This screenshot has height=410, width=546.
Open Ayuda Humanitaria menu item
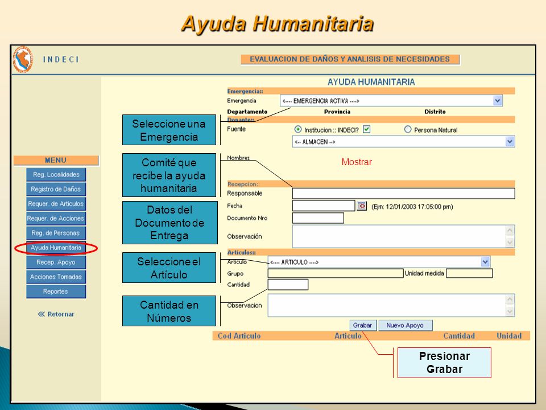pos(56,248)
